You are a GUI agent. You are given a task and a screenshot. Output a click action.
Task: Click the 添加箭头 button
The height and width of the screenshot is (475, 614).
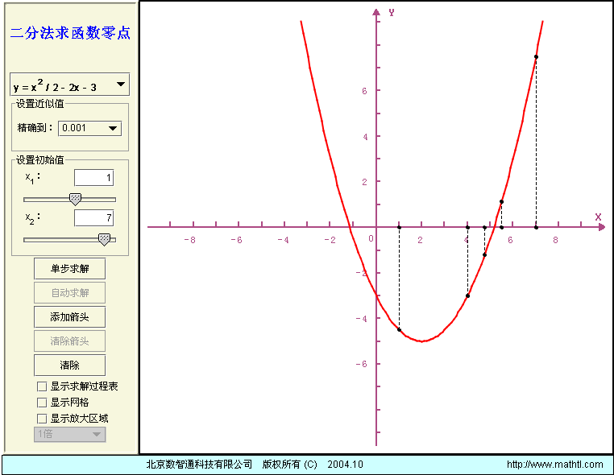[x=70, y=317]
